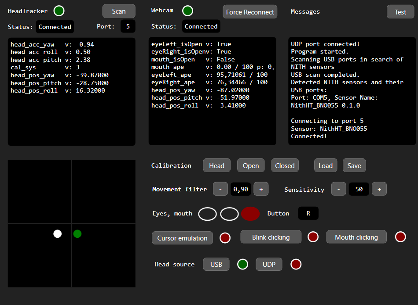The width and height of the screenshot is (418, 305).
Task: Click the green dot in the position grid
Action: (x=77, y=234)
